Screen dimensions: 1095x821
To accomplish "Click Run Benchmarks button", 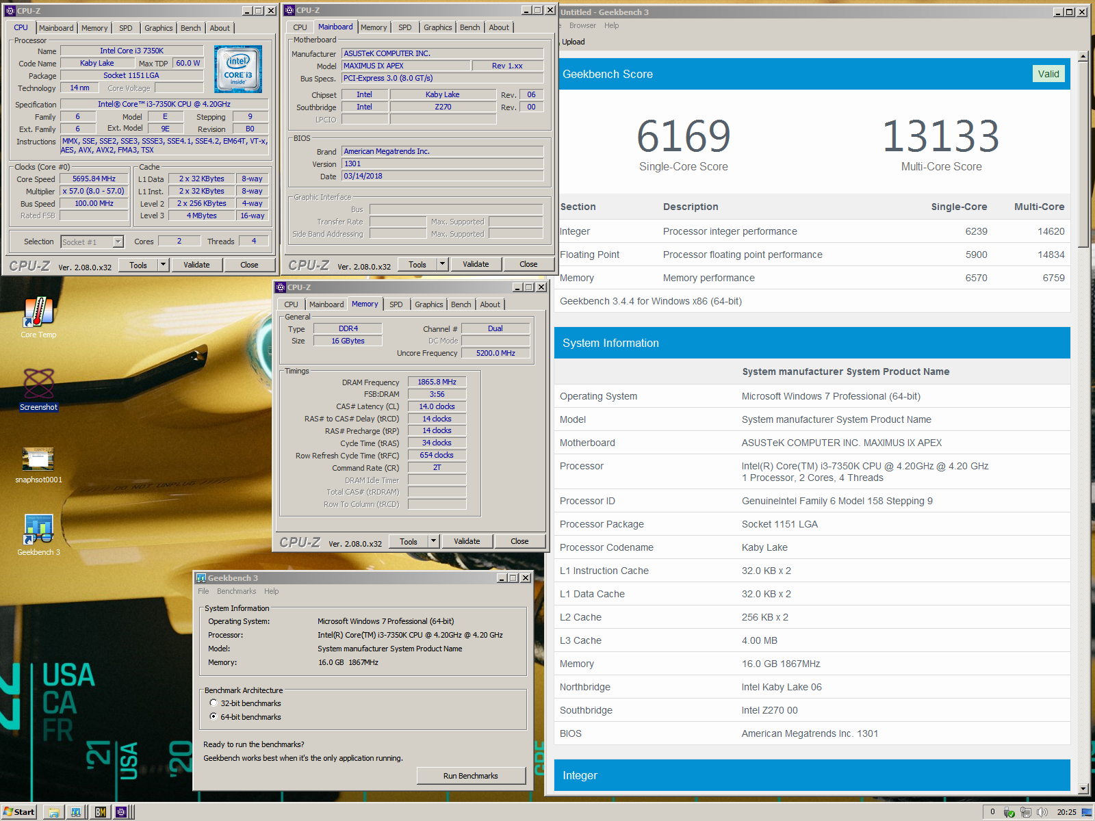I will pyautogui.click(x=471, y=776).
